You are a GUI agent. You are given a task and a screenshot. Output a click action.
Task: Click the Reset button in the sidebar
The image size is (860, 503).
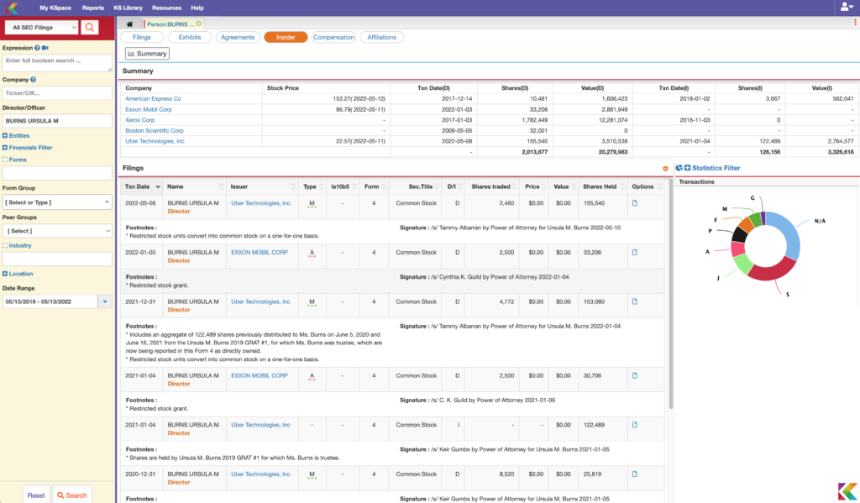point(35,495)
